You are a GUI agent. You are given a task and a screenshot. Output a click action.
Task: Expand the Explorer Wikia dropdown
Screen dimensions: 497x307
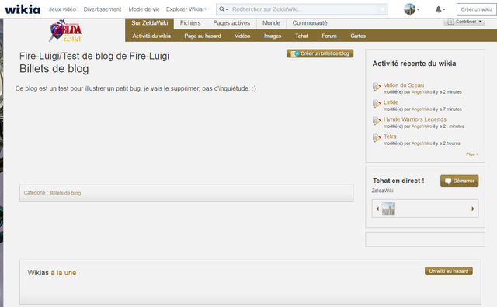pos(186,9)
